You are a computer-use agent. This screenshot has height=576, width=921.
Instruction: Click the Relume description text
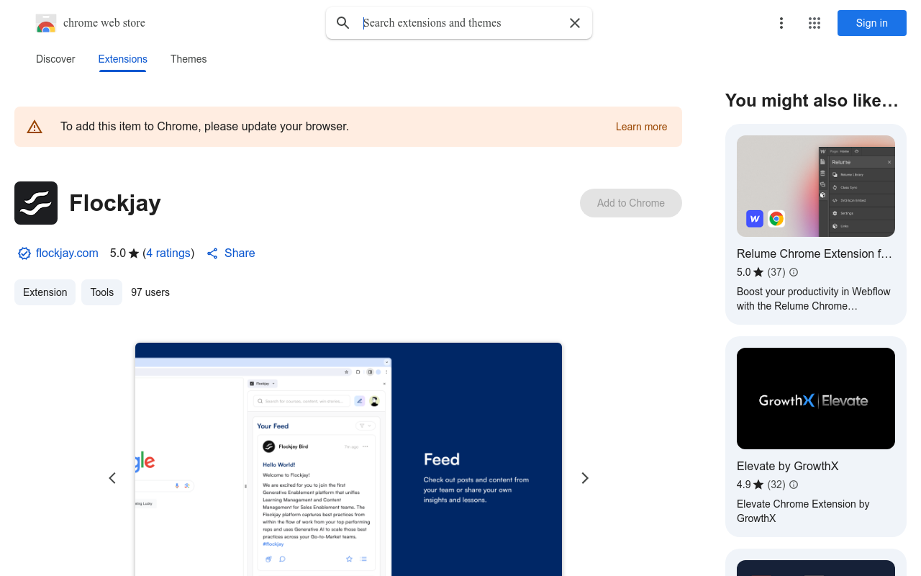point(814,299)
